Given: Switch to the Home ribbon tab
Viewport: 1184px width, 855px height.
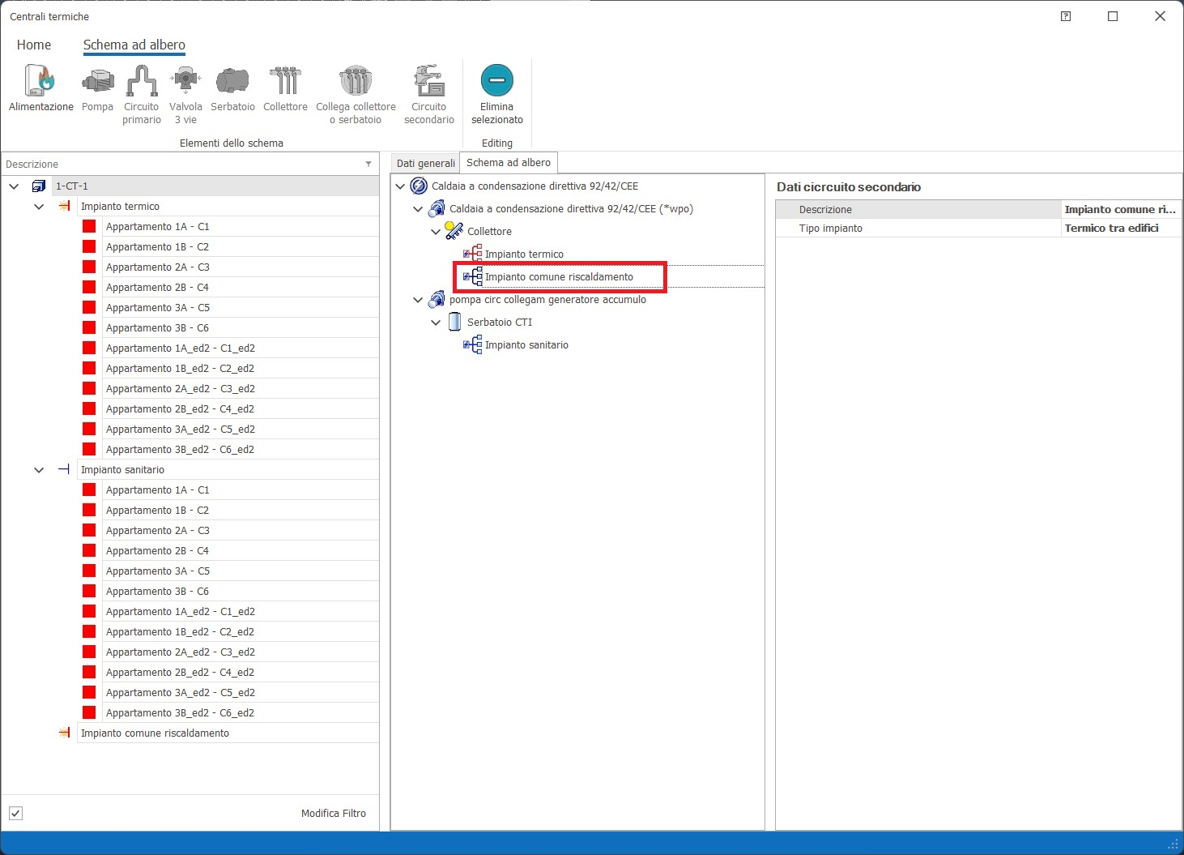Looking at the screenshot, I should tap(34, 45).
